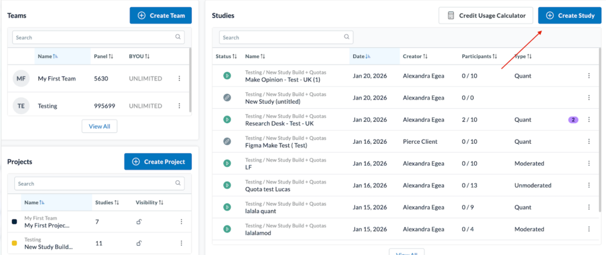
Task: Open the three-dot menu for Testing team
Action: (179, 106)
